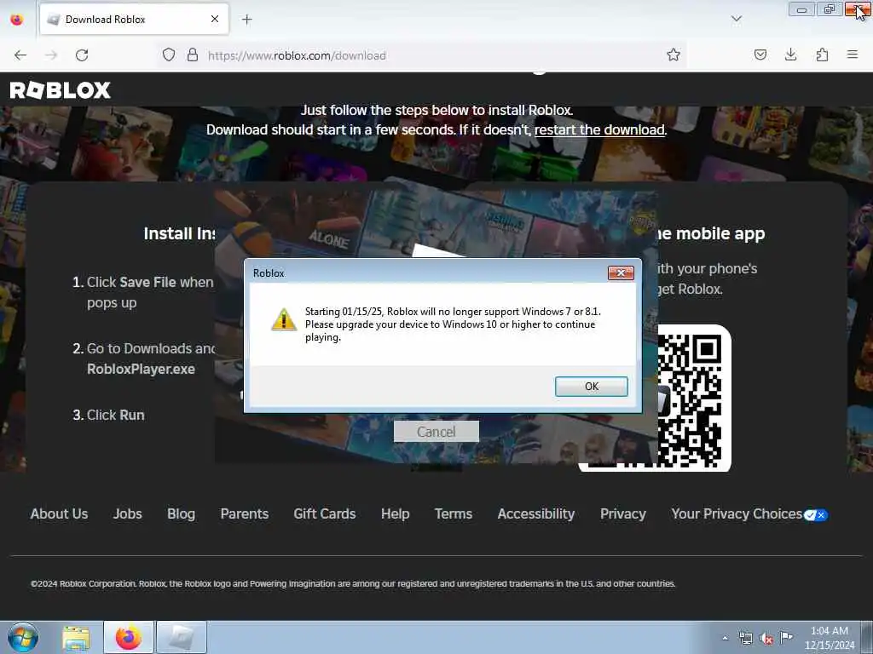Click the restart the download link
Image resolution: width=873 pixels, height=654 pixels.
599,129
